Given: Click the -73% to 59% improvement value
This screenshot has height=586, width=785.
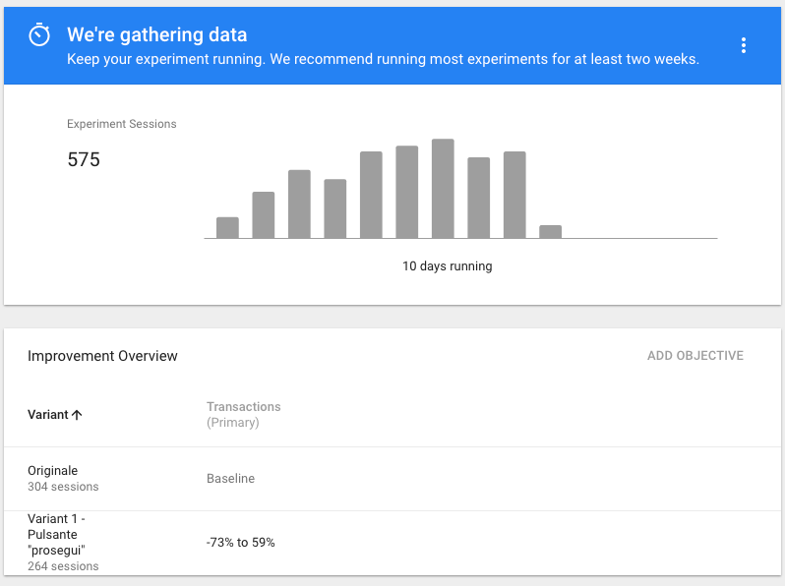Looking at the screenshot, I should [241, 543].
